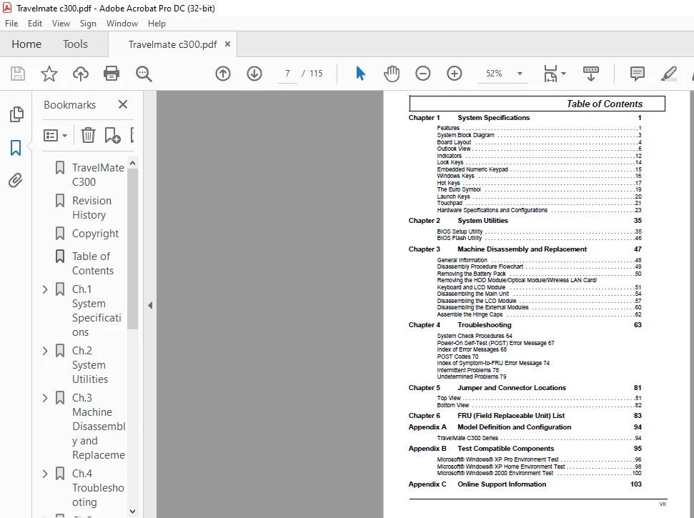Screen dimensions: 694x518
Task: Expand the Ch.4 Troubleshooting bookmark
Action: 45,474
